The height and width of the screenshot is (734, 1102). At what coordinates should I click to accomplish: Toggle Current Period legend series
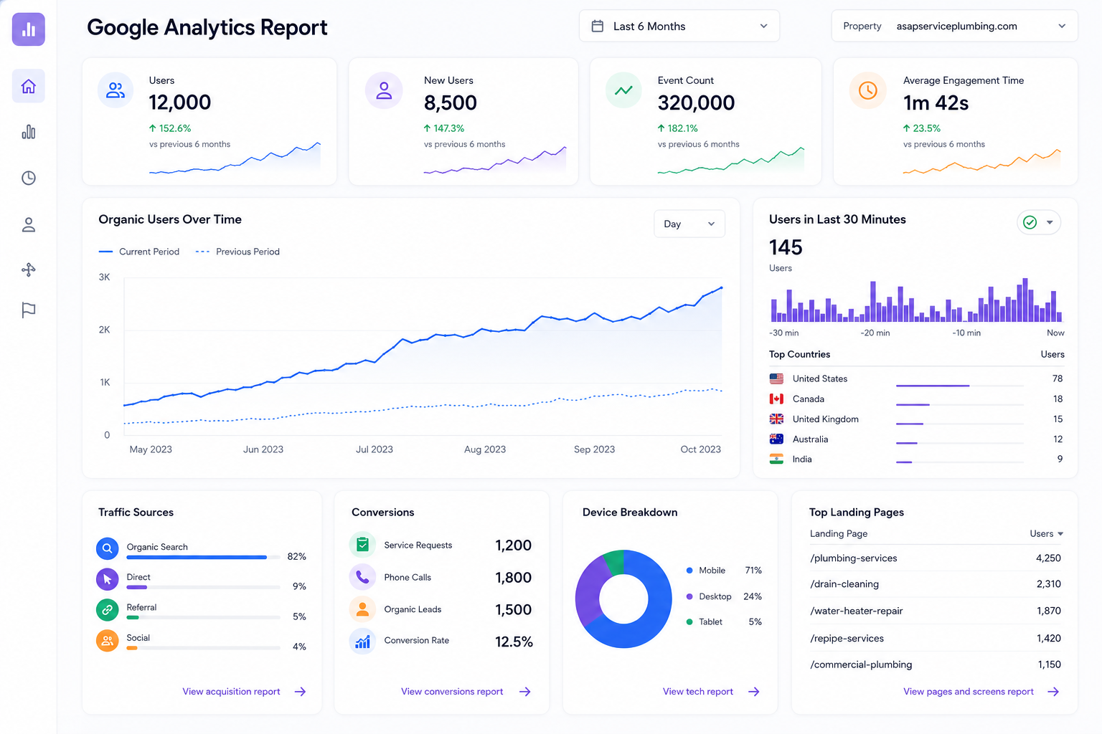click(139, 252)
